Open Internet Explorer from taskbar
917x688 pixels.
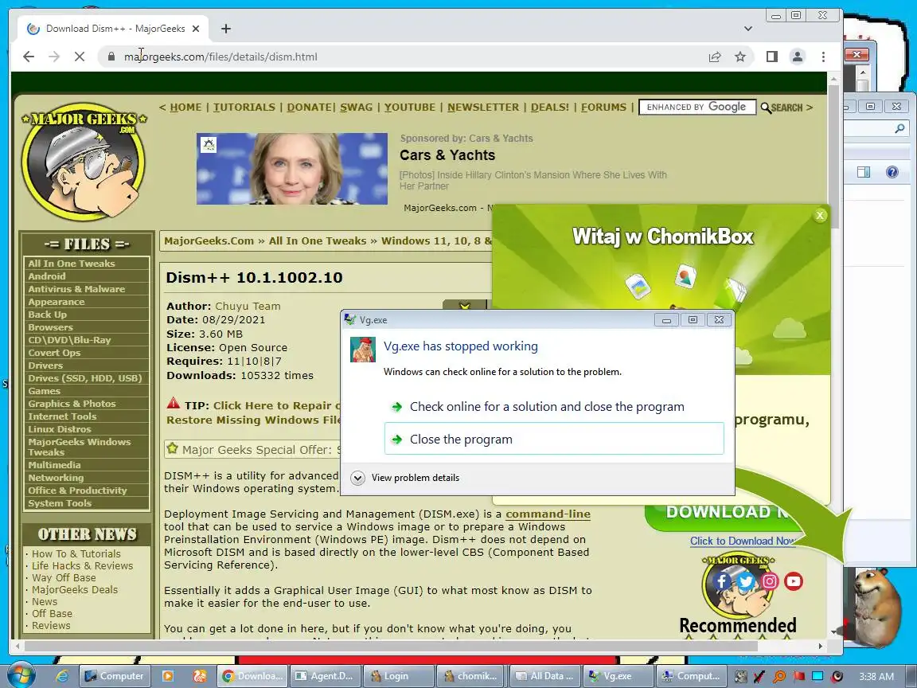coord(61,676)
